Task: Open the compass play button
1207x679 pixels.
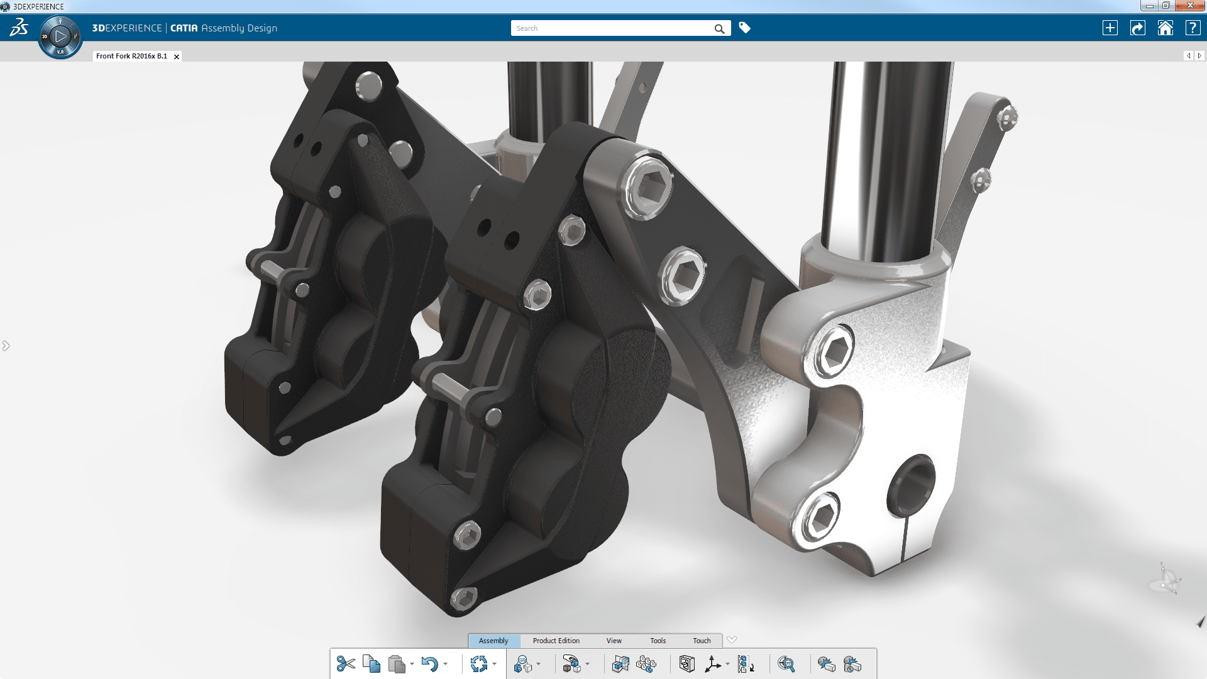Action: coord(60,36)
